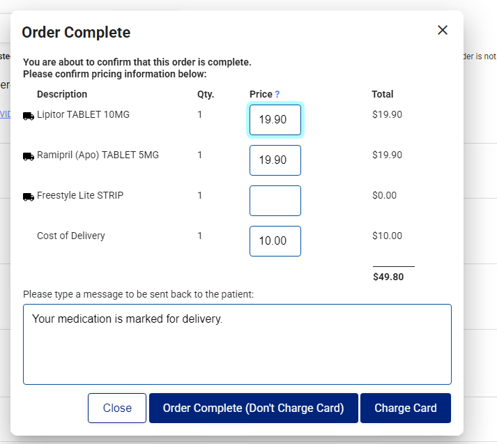The width and height of the screenshot is (497, 444).
Task: Click the Total column header
Action: pos(383,94)
